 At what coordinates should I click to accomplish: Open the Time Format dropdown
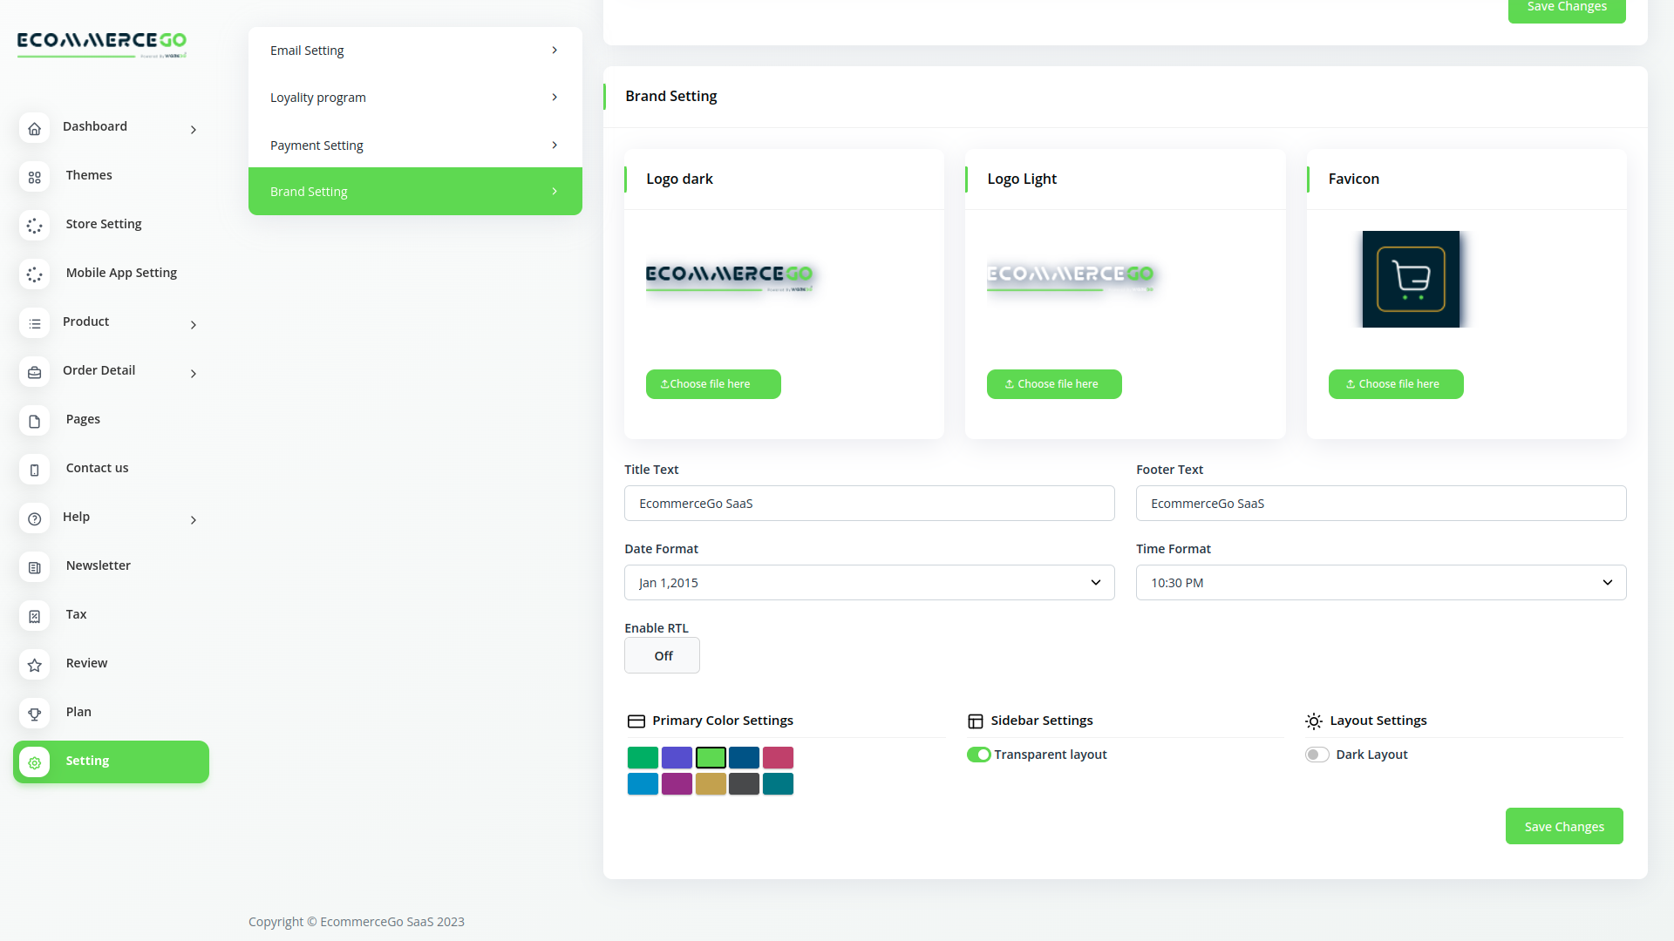point(1380,583)
